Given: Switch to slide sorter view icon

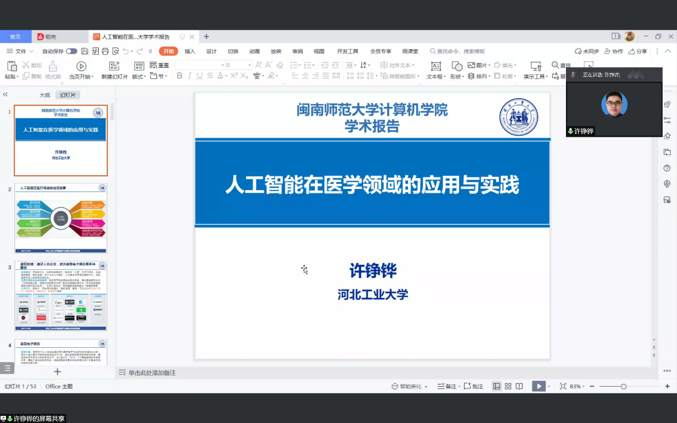Looking at the screenshot, I should 508,386.
